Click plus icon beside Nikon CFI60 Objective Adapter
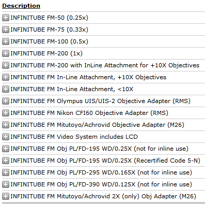Viewport: 205px width, 204px height. tap(6, 113)
